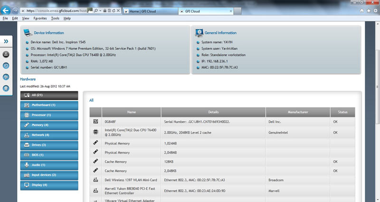The image size is (380, 202).
Task: Click the memory icon in the 2,048KB cache row
Action: [96, 170]
